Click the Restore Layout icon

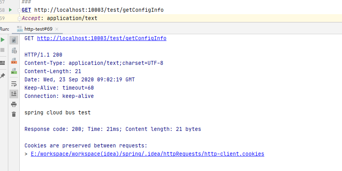coord(2,63)
